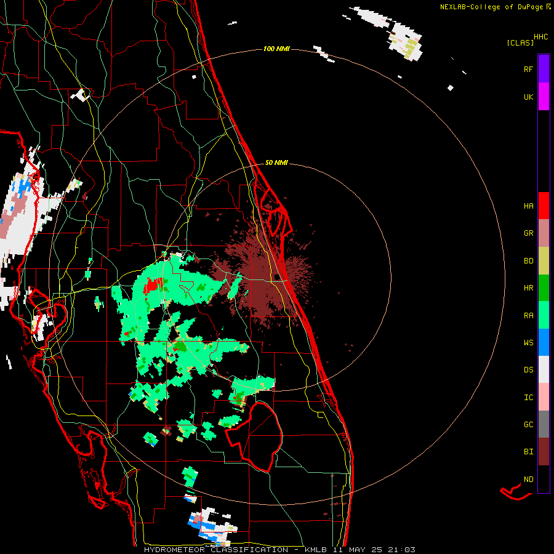Viewport: 554px width, 554px height.
Task: Click the purple RF legend color swatch
Action: (544, 68)
